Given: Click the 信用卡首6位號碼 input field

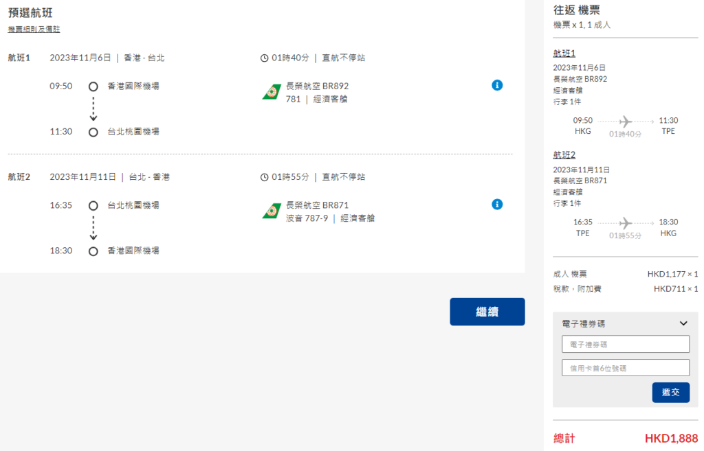Looking at the screenshot, I should [625, 368].
